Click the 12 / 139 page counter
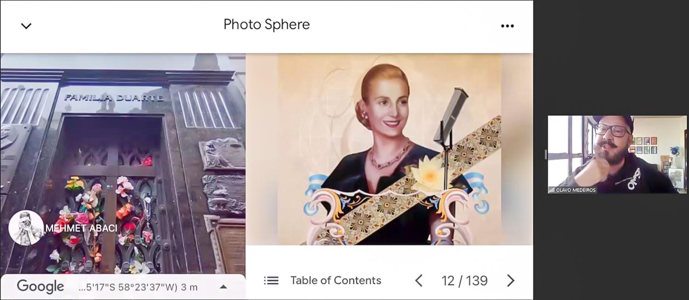 464,281
